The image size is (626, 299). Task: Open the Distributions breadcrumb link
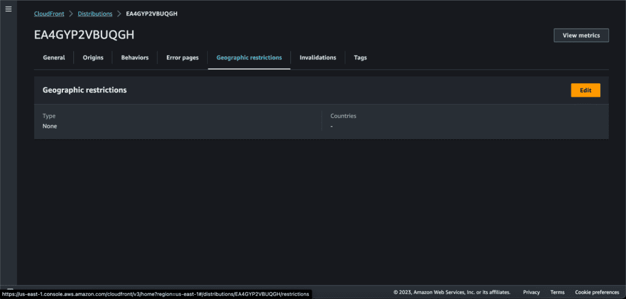[x=95, y=13]
